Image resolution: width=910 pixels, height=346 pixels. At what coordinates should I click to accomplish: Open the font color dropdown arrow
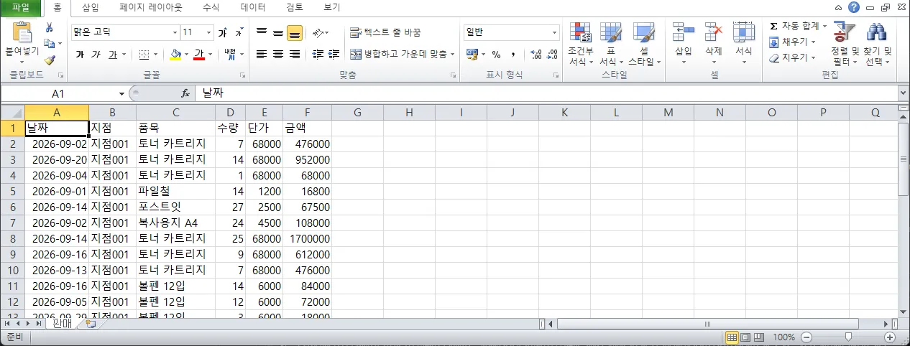click(x=210, y=55)
